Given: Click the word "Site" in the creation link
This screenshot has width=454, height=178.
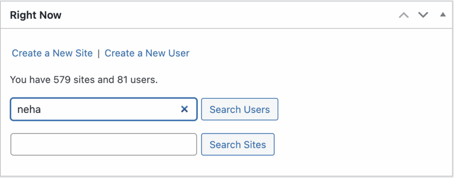Looking at the screenshot, I should [x=83, y=53].
